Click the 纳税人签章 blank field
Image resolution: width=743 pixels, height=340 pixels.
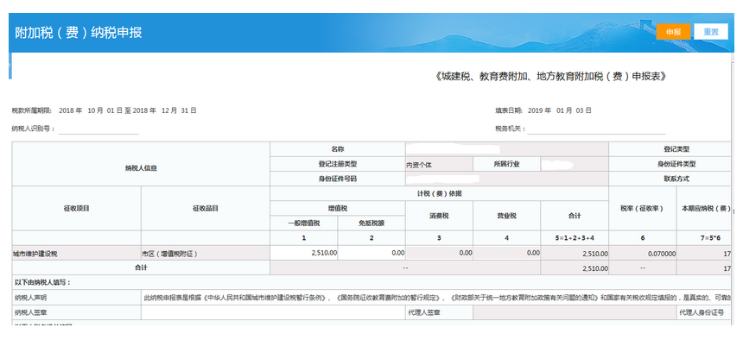pos(273,312)
